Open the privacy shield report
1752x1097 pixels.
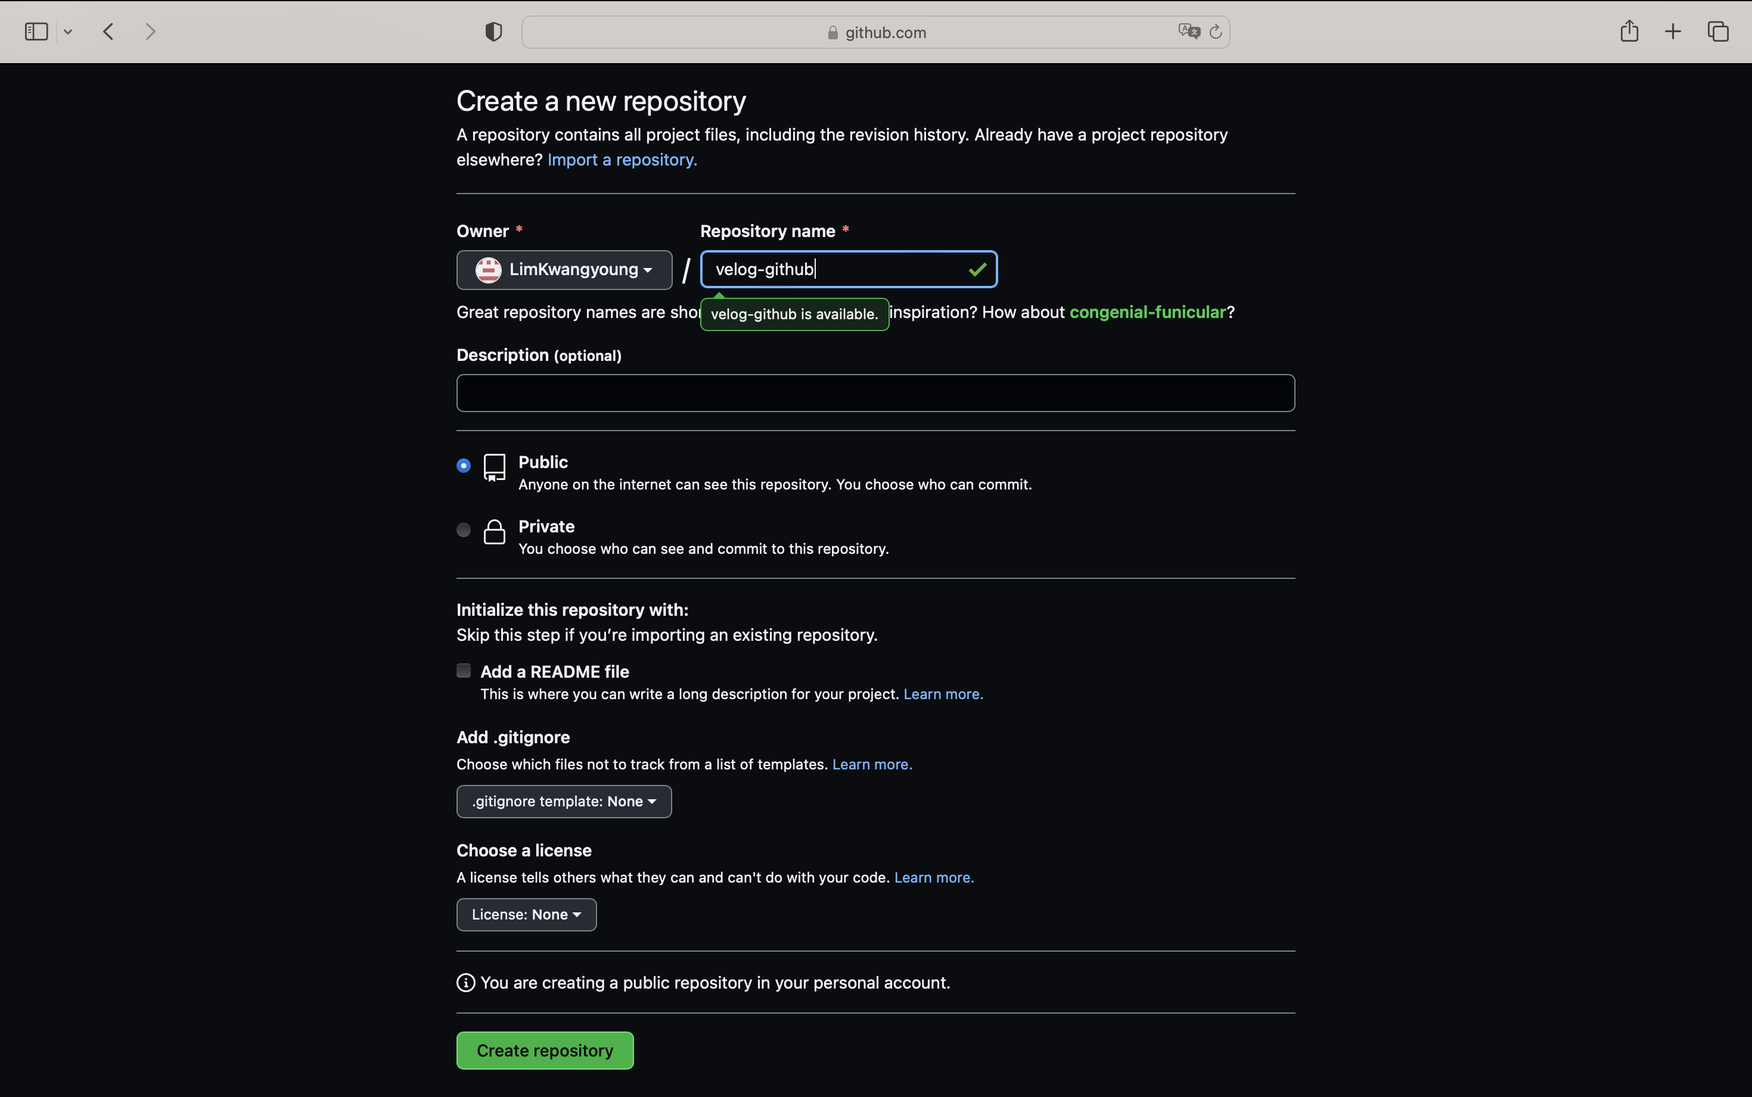[x=492, y=31]
